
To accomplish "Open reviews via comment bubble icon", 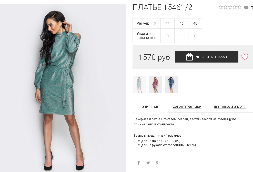I will [x=246, y=7].
